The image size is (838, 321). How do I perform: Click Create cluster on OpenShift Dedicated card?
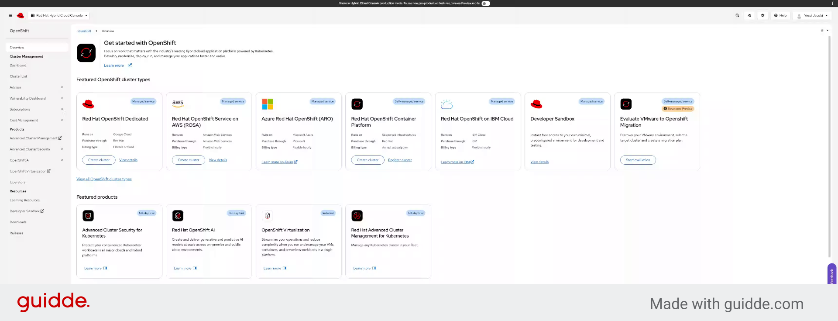pyautogui.click(x=99, y=160)
